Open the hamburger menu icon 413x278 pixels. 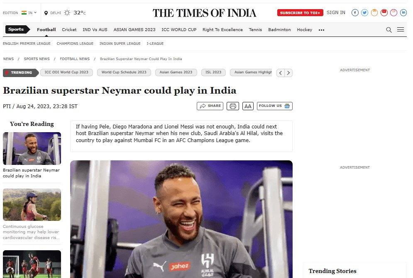coord(401,30)
